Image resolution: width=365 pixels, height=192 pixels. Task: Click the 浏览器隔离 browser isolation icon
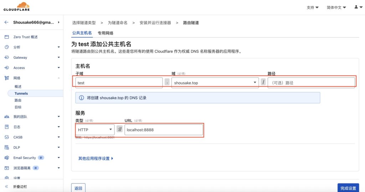click(x=7, y=168)
